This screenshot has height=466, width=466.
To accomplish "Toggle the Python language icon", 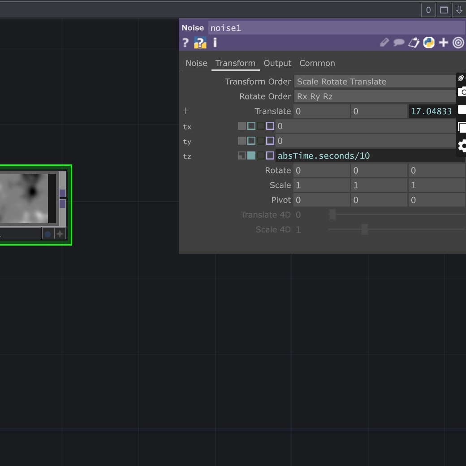I will tap(428, 43).
